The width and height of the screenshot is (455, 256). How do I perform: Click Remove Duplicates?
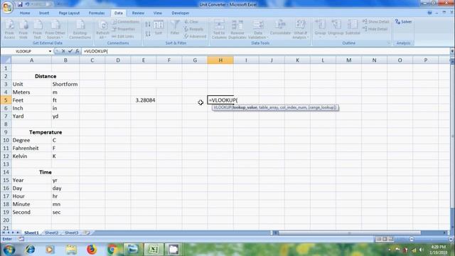pyautogui.click(x=237, y=29)
